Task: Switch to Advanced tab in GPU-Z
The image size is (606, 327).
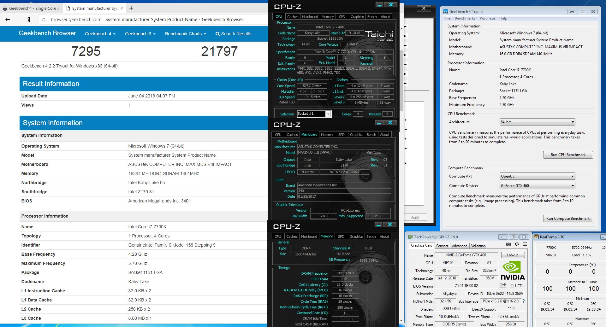Action: [460, 246]
